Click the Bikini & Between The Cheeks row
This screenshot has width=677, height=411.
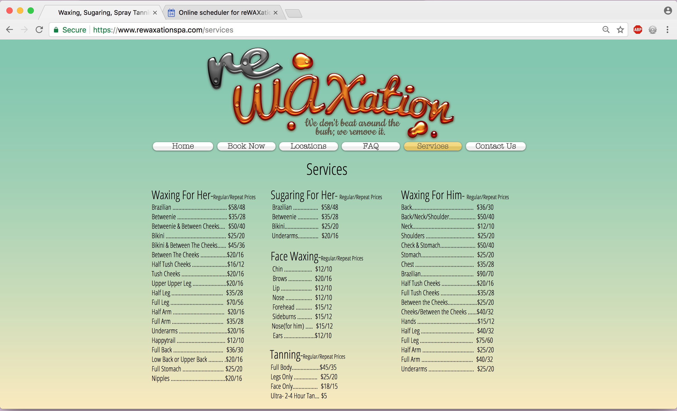tap(198, 245)
